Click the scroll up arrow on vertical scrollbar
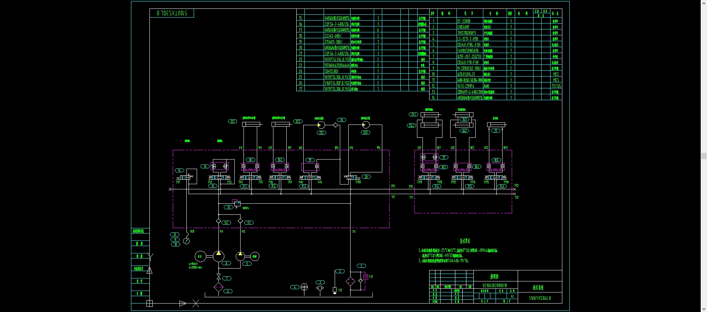Screen dimensions: 707x312 pyautogui.click(x=704, y=3)
